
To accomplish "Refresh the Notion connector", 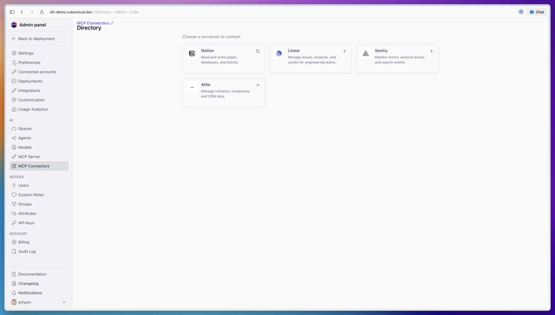I will [258, 51].
